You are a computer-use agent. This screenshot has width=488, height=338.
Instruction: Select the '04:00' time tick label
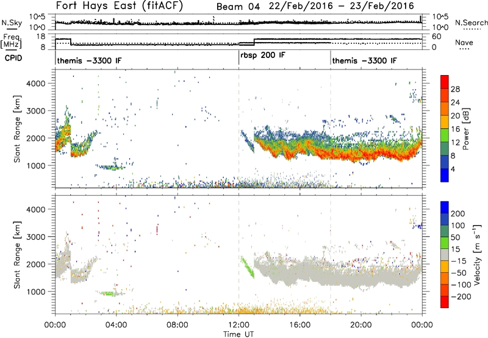[x=117, y=325]
